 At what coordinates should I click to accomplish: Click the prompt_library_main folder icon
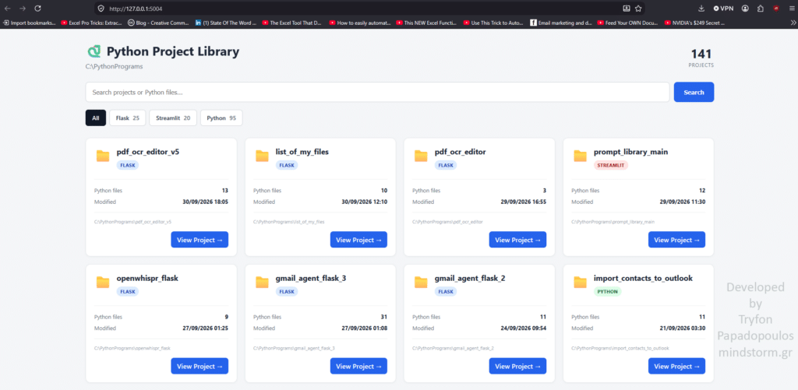click(x=580, y=156)
